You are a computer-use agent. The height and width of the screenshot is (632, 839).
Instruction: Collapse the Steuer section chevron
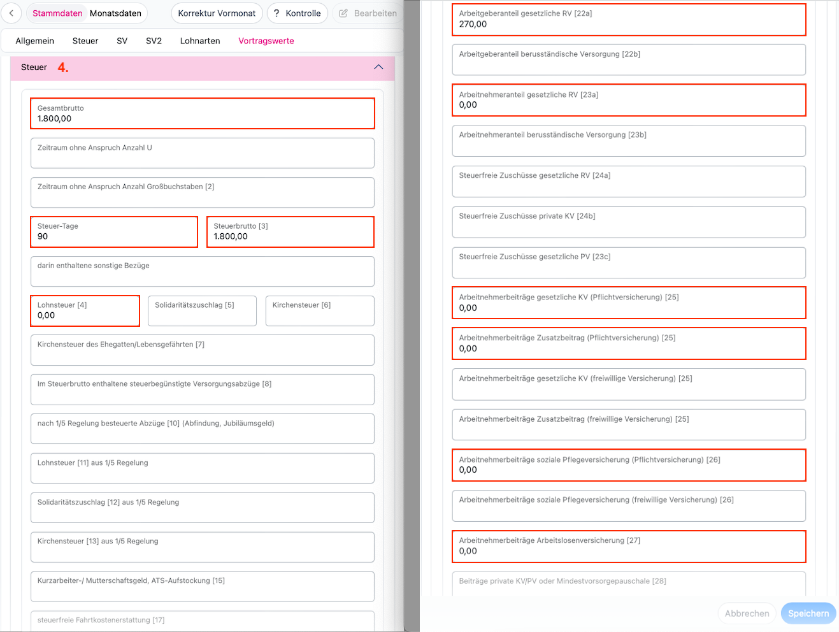tap(378, 67)
